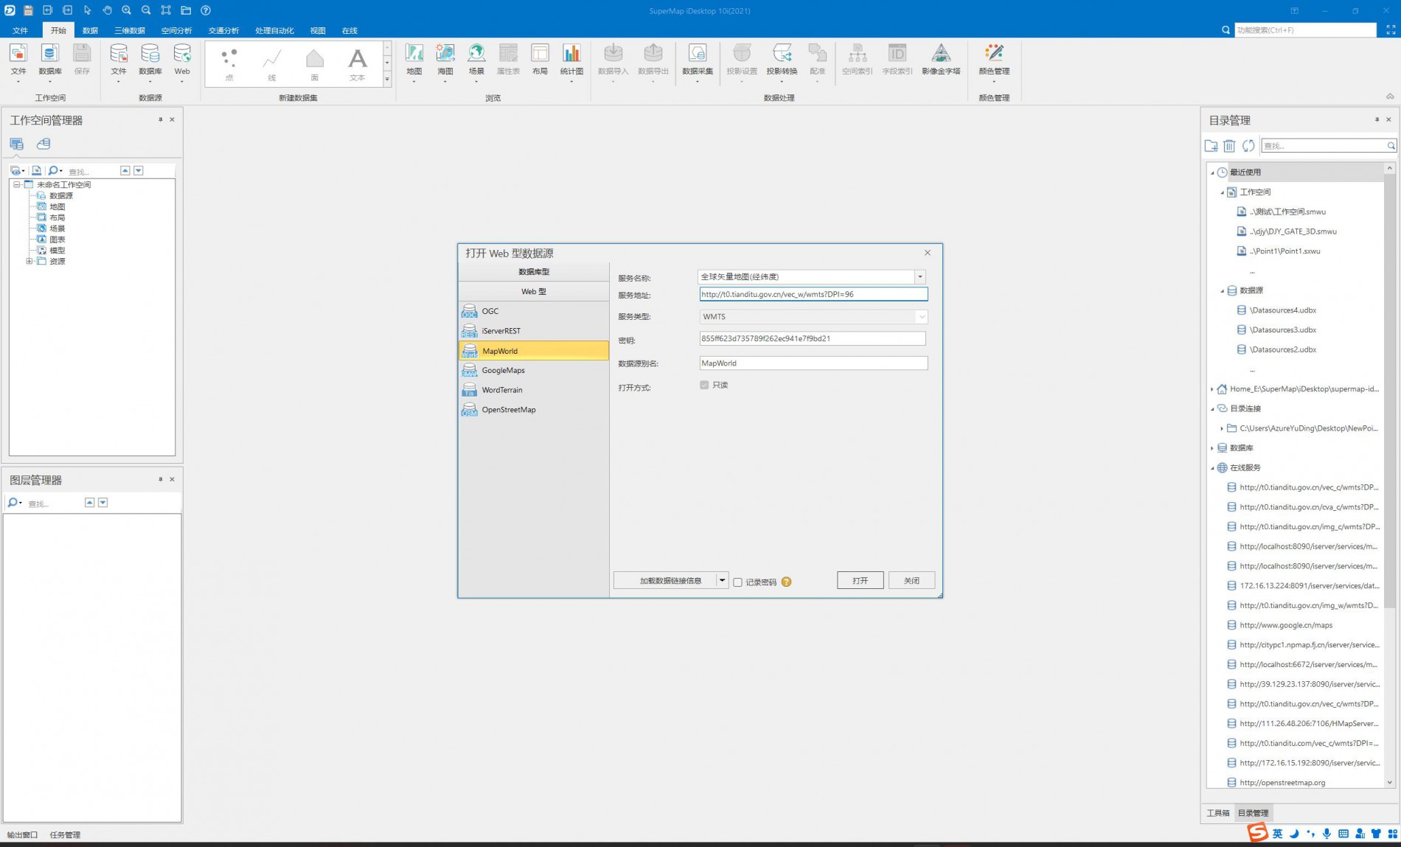Open the 海图 (Chart) ribbon tool
This screenshot has height=847, width=1401.
[445, 60]
